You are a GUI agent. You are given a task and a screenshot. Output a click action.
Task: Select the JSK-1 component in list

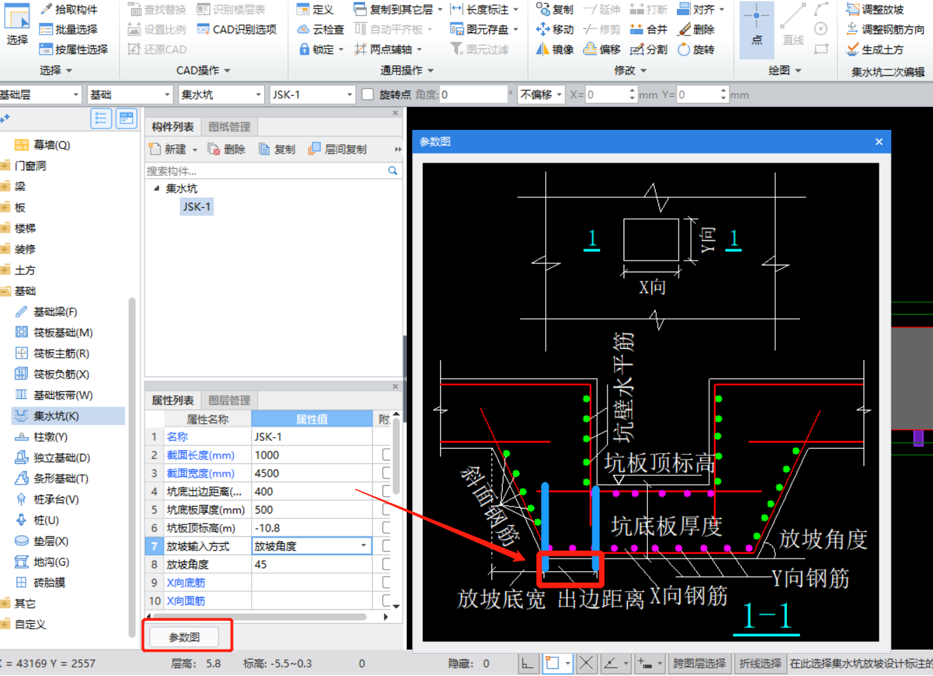[196, 206]
